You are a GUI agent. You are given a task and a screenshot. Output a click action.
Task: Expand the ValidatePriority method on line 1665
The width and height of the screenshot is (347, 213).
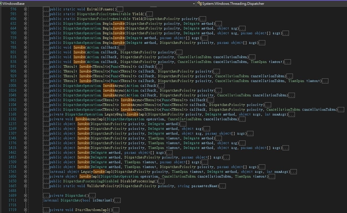click(x=25, y=186)
